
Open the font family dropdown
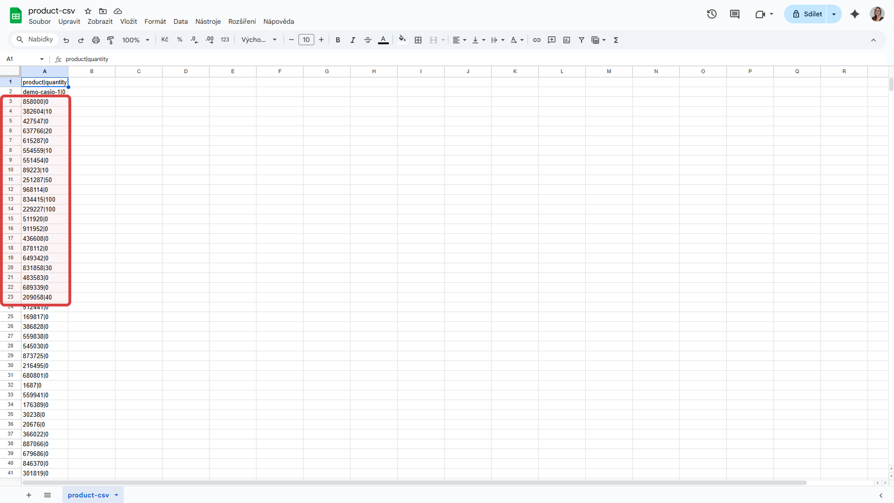[x=259, y=40]
